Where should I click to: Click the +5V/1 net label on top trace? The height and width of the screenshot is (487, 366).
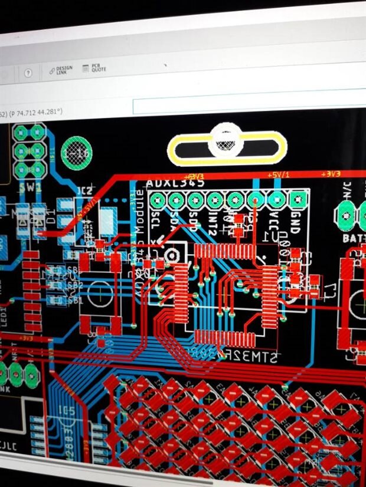278,175
